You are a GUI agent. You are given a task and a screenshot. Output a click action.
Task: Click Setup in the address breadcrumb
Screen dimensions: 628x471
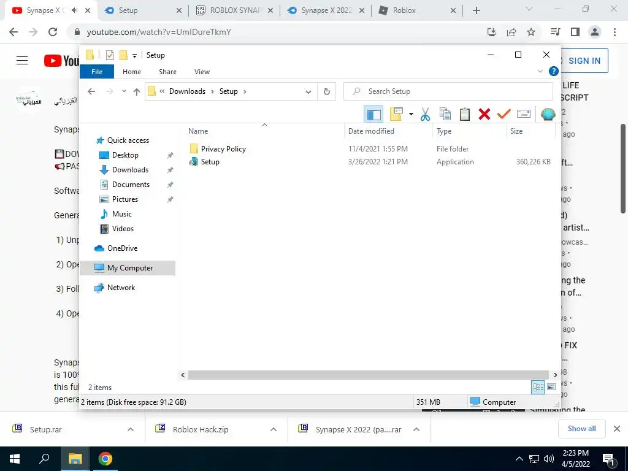228,91
